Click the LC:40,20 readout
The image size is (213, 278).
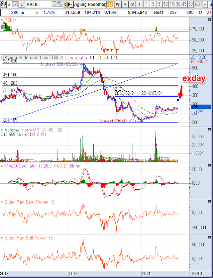pyautogui.click(x=198, y=57)
